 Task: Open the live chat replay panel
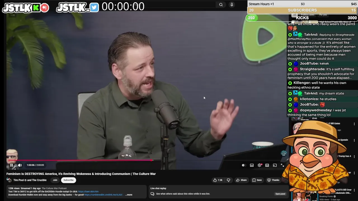coord(280,194)
